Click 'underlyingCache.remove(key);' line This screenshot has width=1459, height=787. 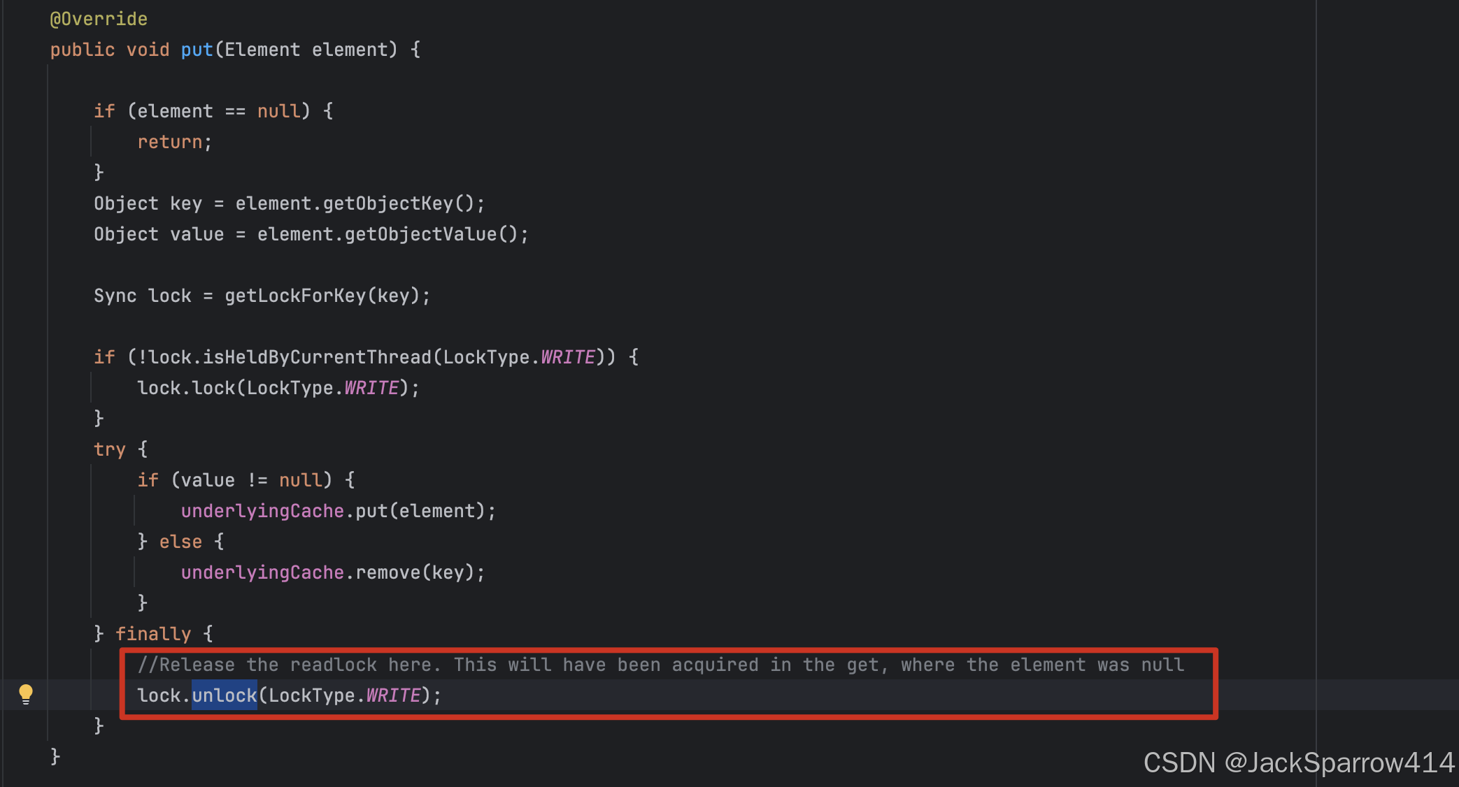pos(333,572)
